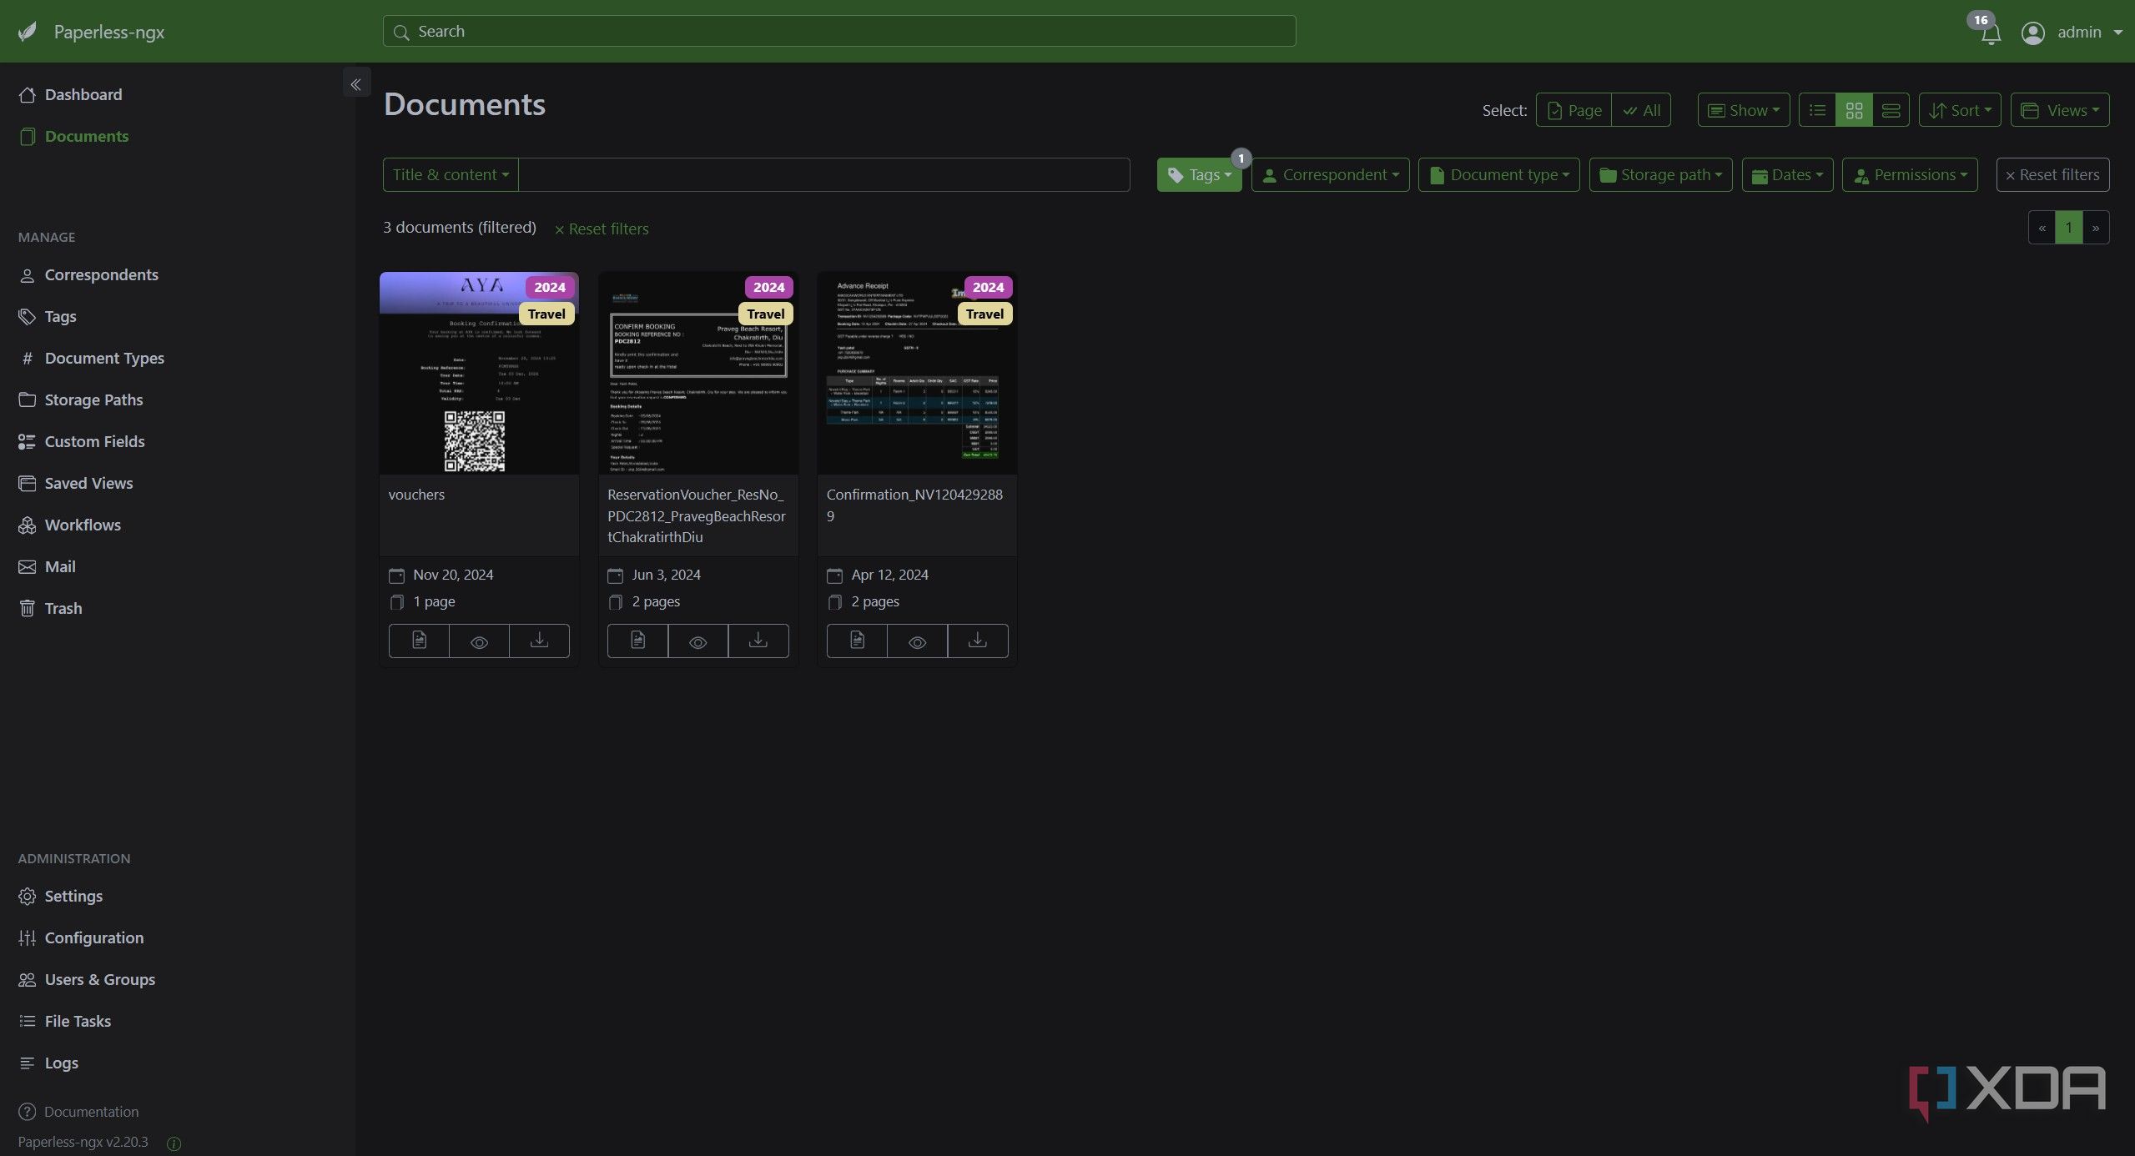Open the Correspondent filter dropdown
Screen dimensions: 2135x1156
tap(1330, 174)
